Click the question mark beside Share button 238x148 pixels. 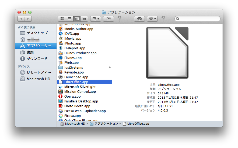120,19
